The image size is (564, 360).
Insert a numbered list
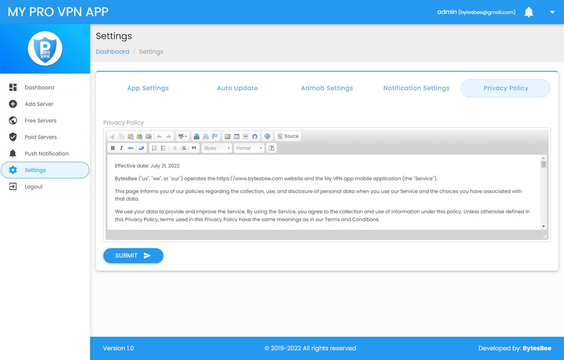point(154,148)
